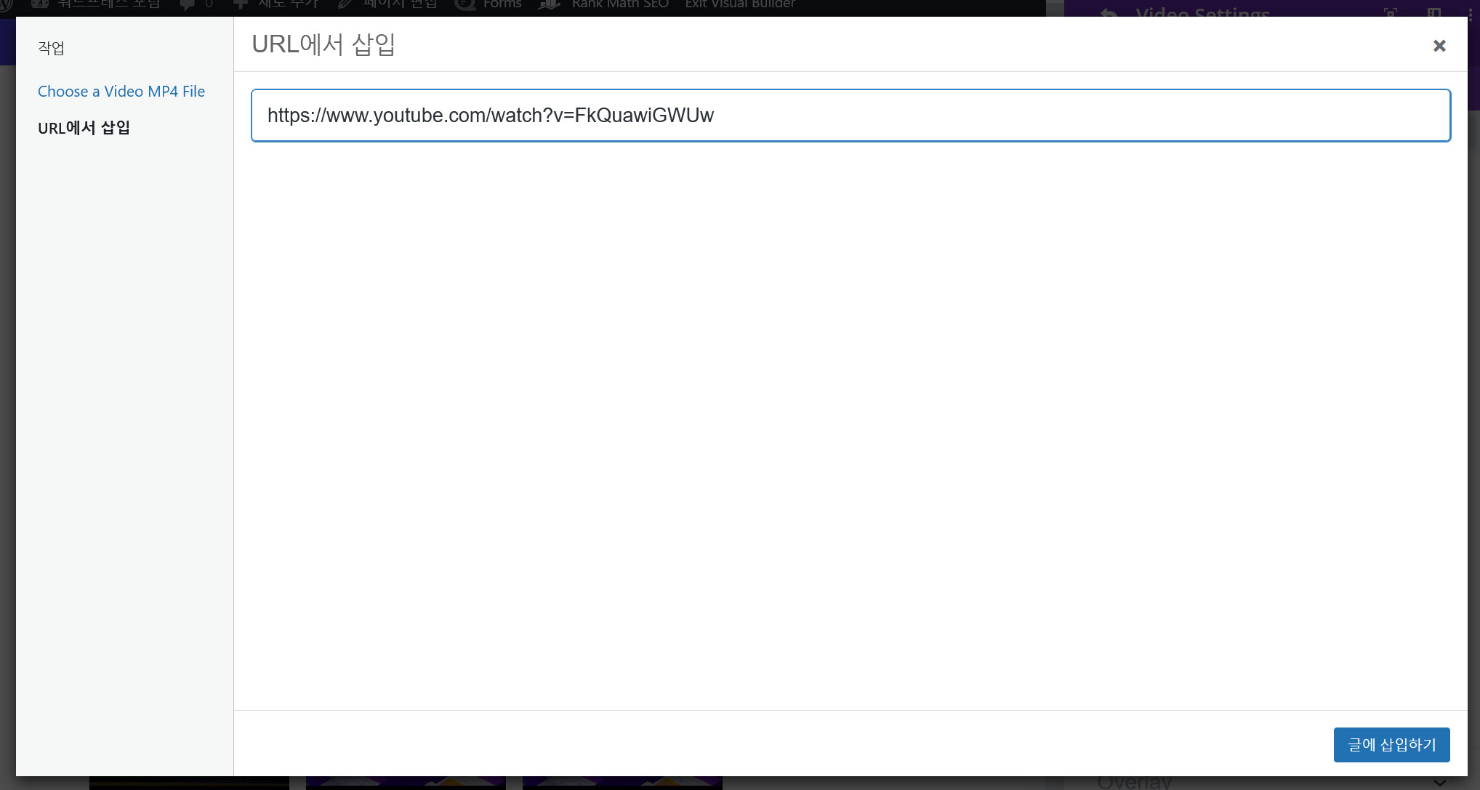Open the comments bubble icon

pyautogui.click(x=188, y=5)
